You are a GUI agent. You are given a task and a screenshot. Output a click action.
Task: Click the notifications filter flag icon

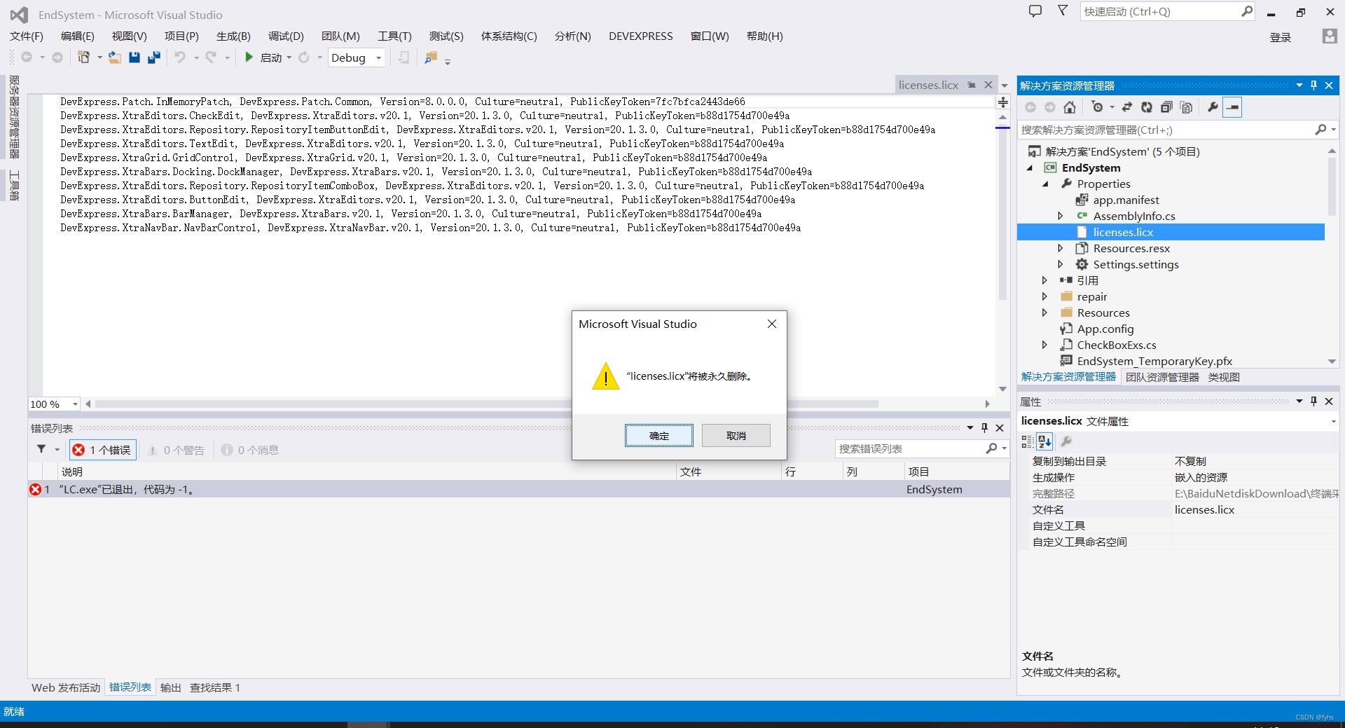(1063, 11)
